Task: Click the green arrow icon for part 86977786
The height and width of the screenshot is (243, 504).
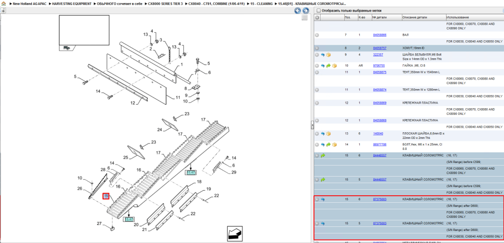Action: (x=329, y=144)
